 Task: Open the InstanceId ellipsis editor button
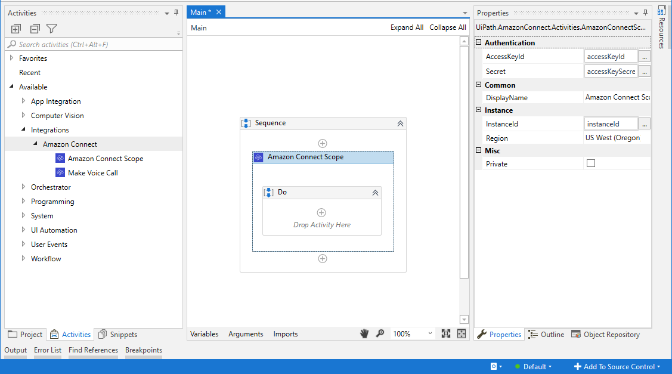point(645,124)
